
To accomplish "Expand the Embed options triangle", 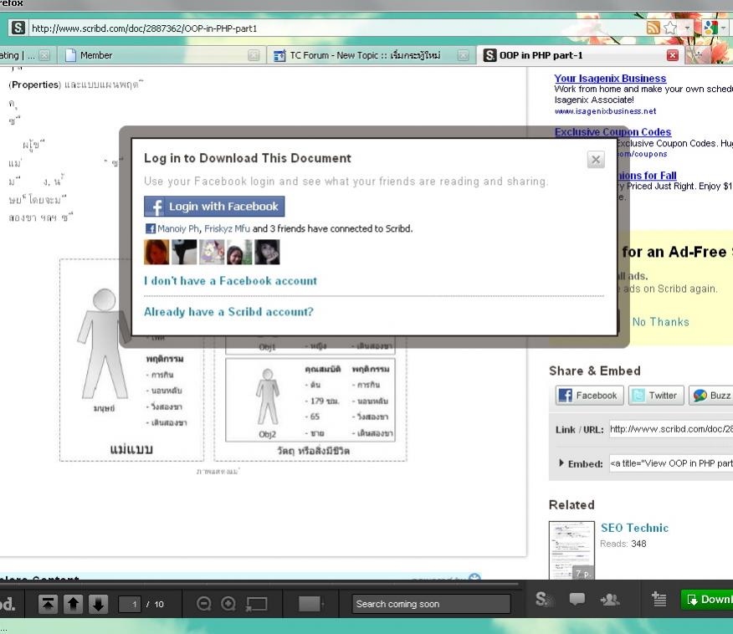I will (x=561, y=463).
